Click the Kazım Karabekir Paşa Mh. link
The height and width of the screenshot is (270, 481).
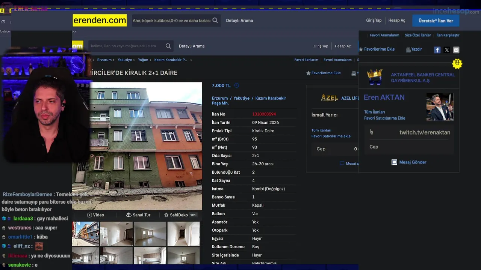coord(249,100)
